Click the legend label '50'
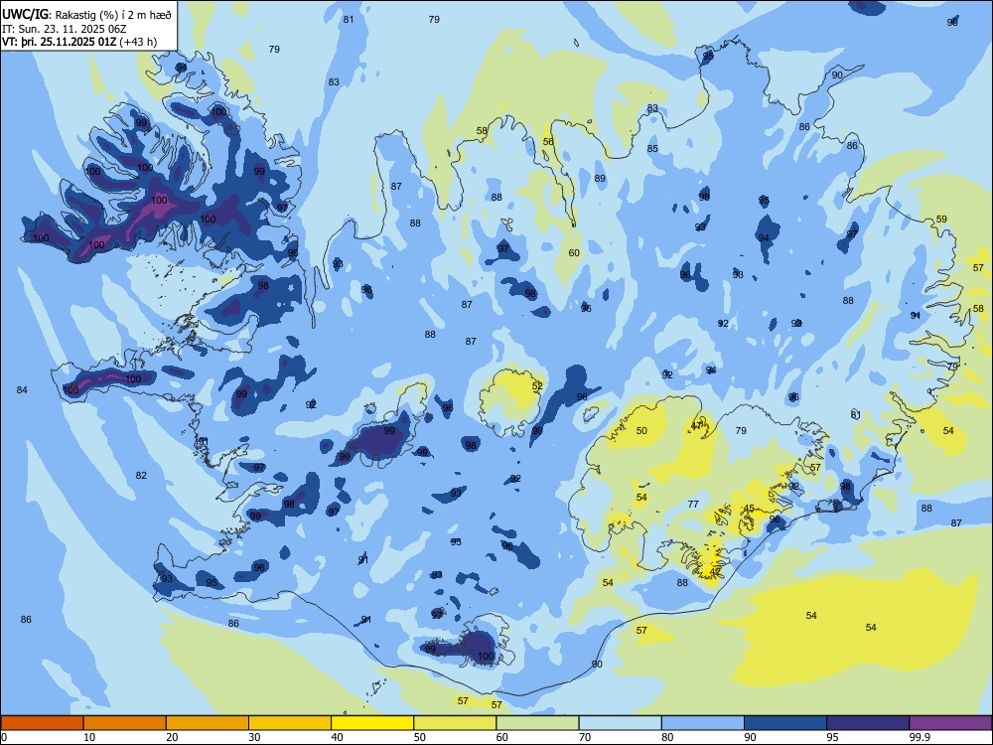Image resolution: width=993 pixels, height=745 pixels. pyautogui.click(x=420, y=737)
